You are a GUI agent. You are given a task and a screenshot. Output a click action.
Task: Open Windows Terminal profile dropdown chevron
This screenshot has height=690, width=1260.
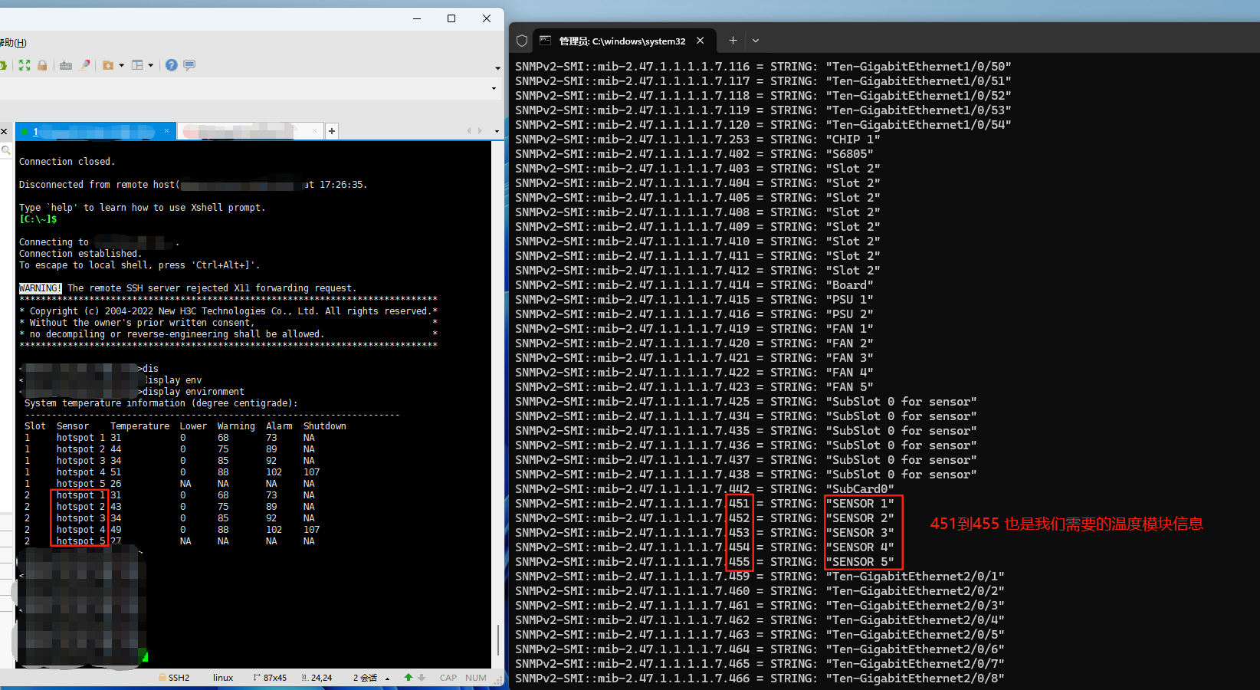click(756, 41)
